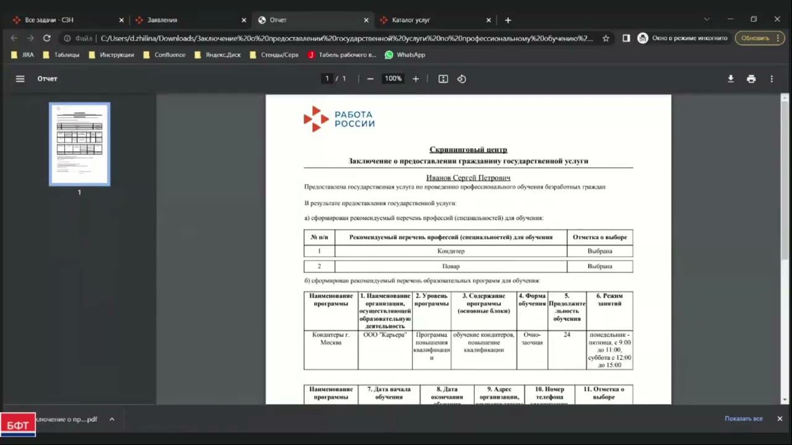The height and width of the screenshot is (445, 792).
Task: Open the Инструкции bookmark folder
Action: [111, 54]
